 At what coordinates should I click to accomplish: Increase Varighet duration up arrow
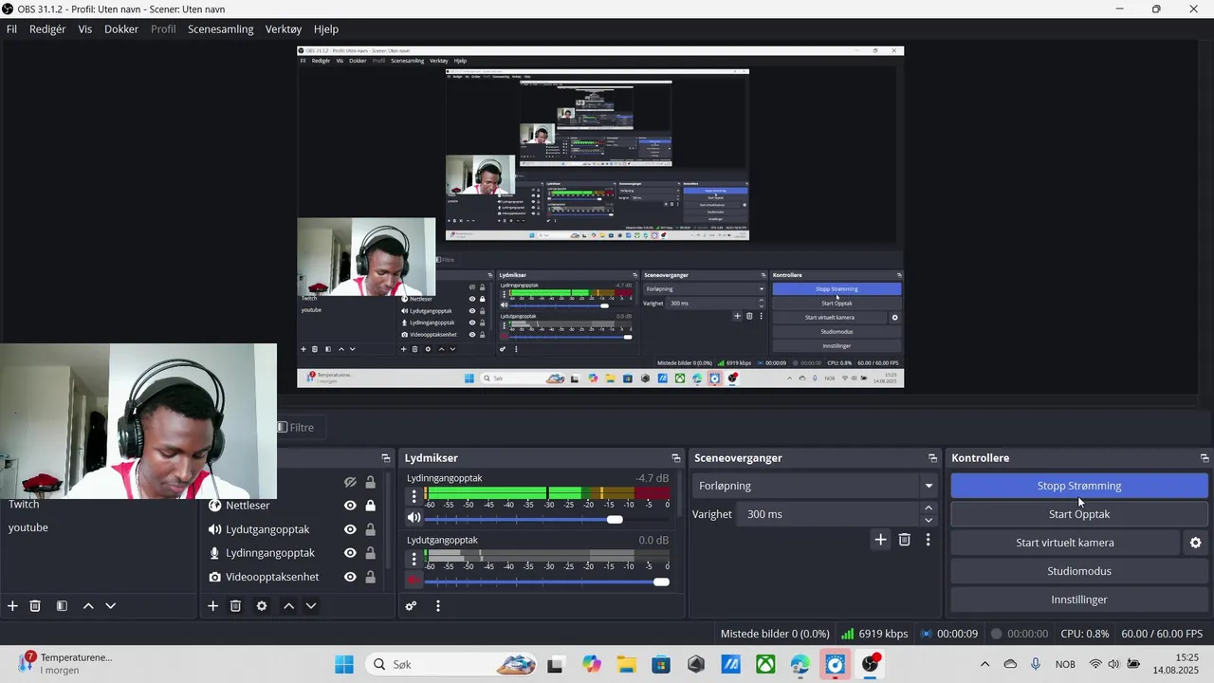(929, 508)
